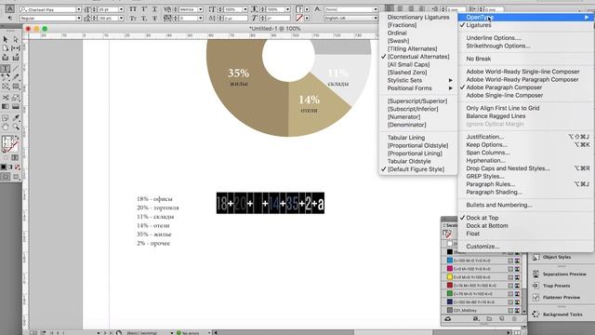This screenshot has width=595, height=335.
Task: Click the Swatches panel scrollbar down arrow
Action: click(524, 312)
